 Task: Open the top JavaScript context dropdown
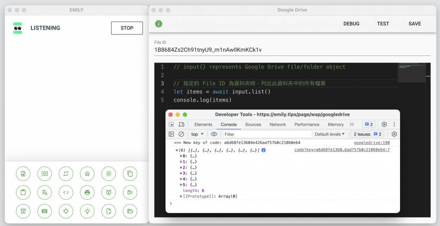point(197,134)
